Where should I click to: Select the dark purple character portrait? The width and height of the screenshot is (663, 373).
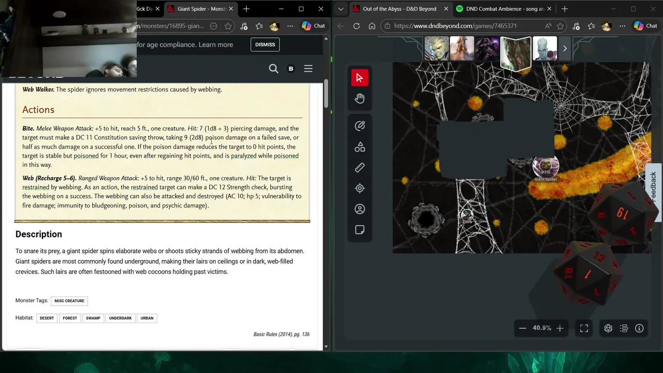(487, 49)
